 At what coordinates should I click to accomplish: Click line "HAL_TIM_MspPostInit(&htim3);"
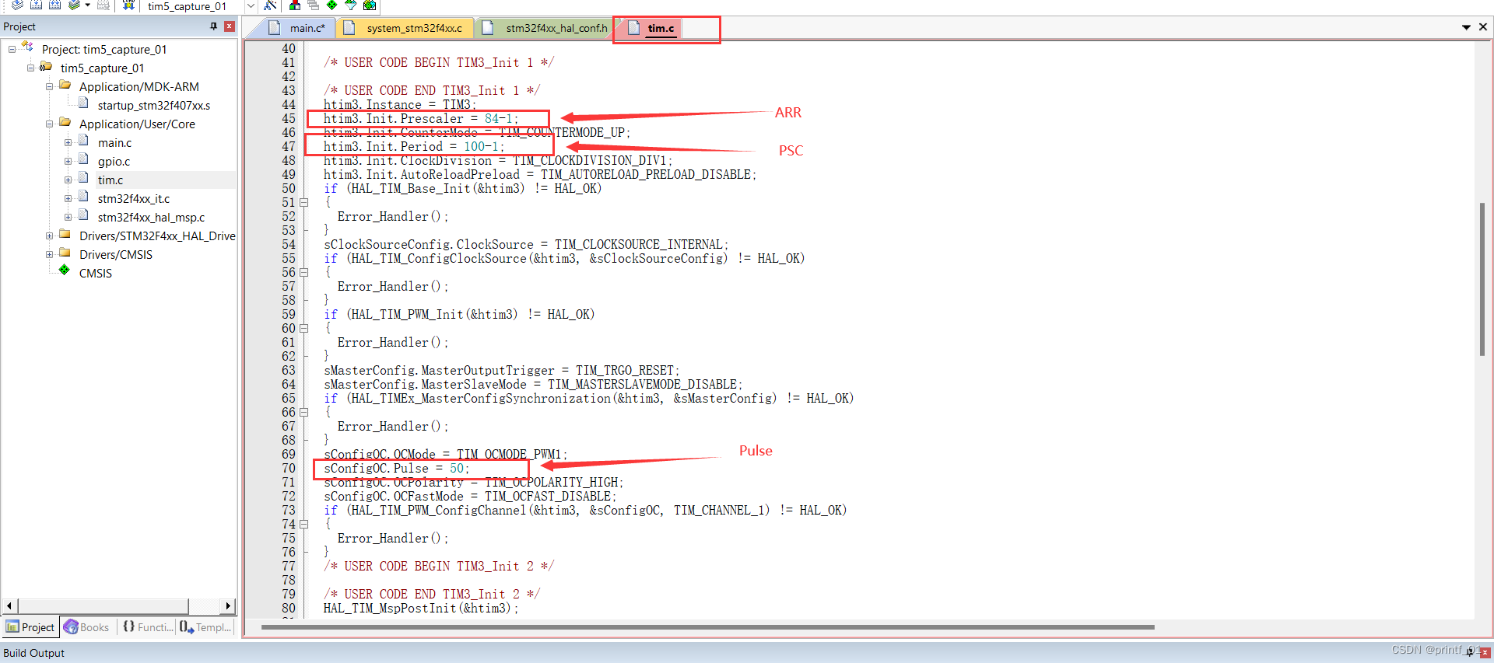(x=421, y=608)
